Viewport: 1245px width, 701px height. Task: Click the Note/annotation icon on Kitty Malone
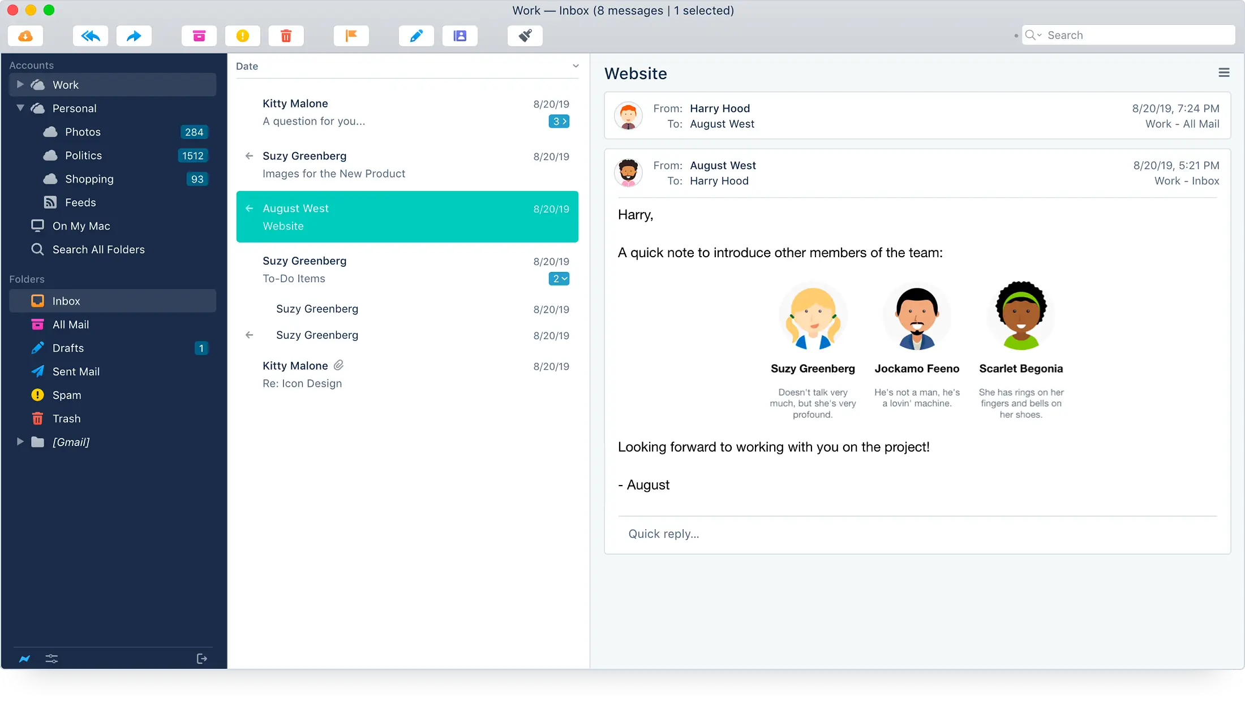[x=338, y=365]
